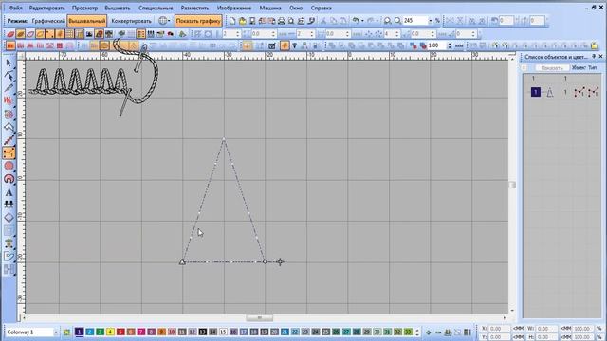Click the zoom value field showing 245
This screenshot has width=607, height=341.
414,21
